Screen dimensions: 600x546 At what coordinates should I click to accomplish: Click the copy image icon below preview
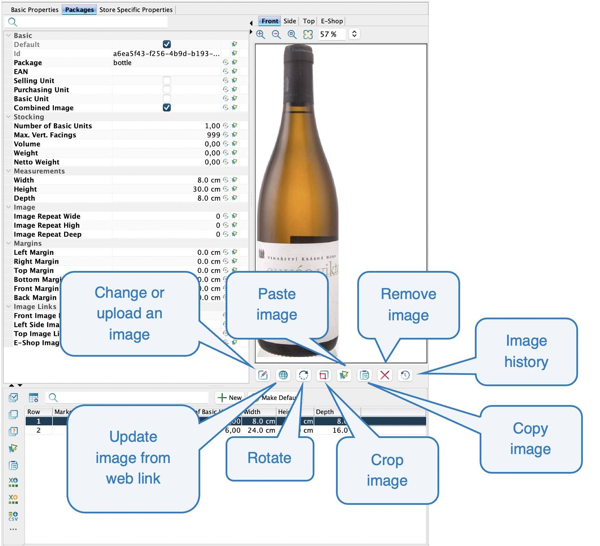364,375
